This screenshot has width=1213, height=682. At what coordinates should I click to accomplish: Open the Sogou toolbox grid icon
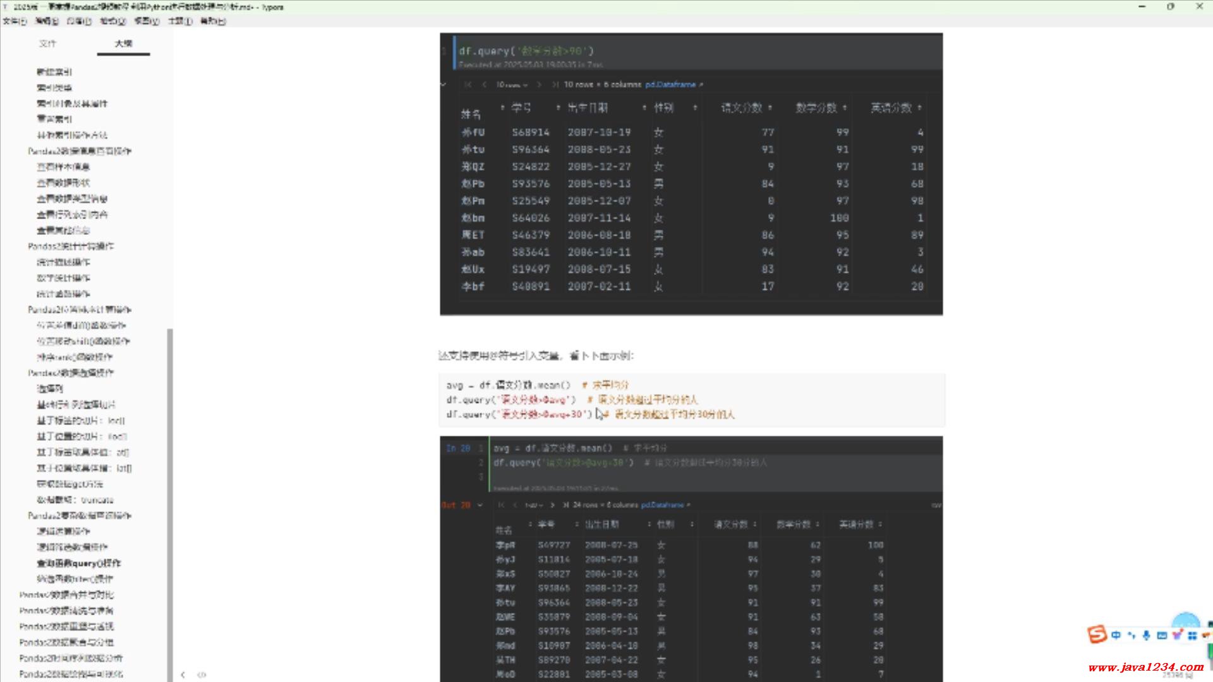point(1192,635)
